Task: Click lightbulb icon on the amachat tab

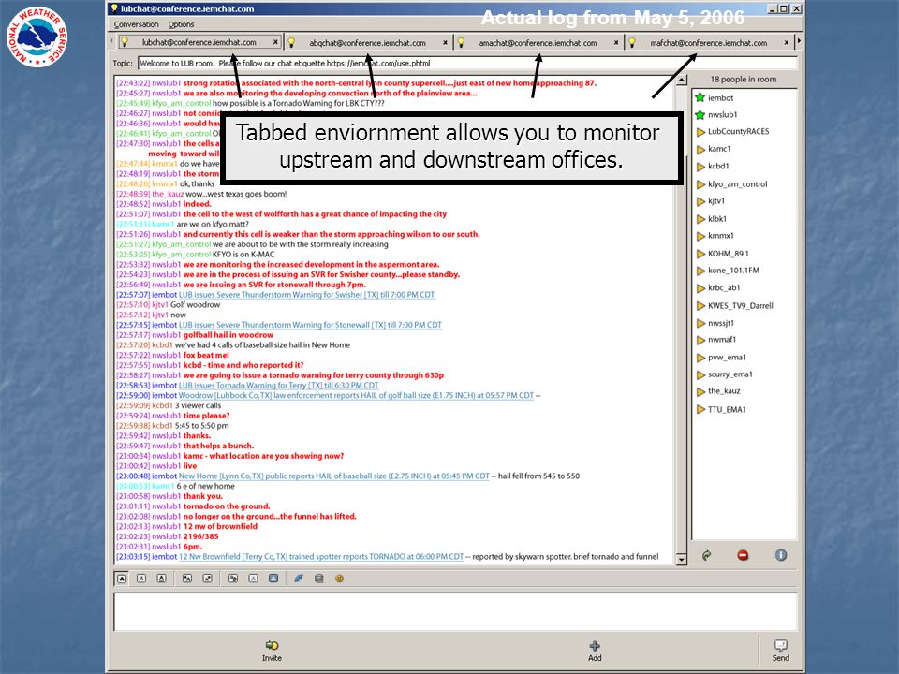Action: point(461,42)
